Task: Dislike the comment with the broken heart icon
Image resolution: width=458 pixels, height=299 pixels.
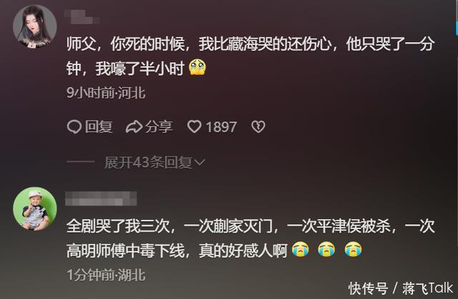Action: [x=258, y=127]
